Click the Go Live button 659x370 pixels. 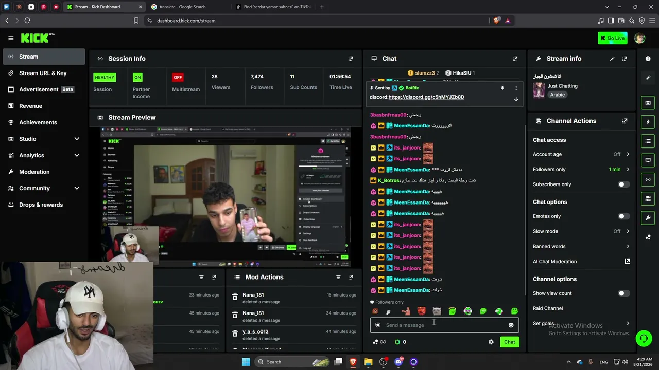point(612,38)
